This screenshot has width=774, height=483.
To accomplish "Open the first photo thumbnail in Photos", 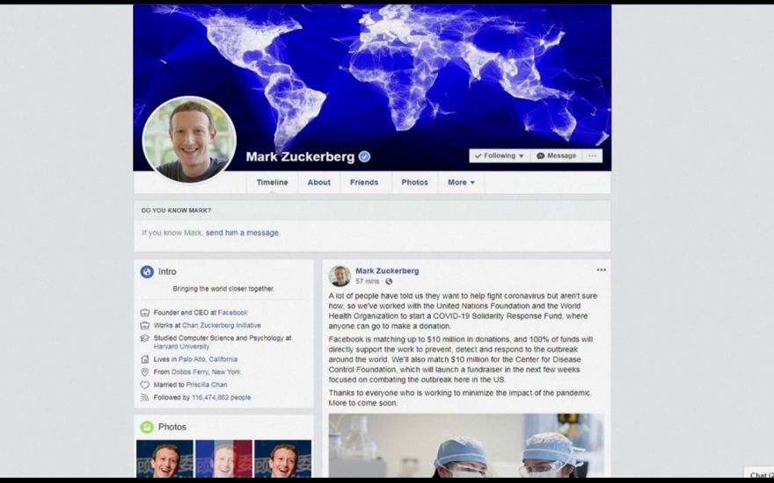I will point(164,458).
